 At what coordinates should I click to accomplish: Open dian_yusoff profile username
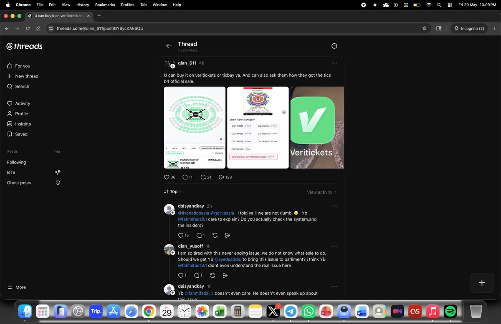(191, 246)
